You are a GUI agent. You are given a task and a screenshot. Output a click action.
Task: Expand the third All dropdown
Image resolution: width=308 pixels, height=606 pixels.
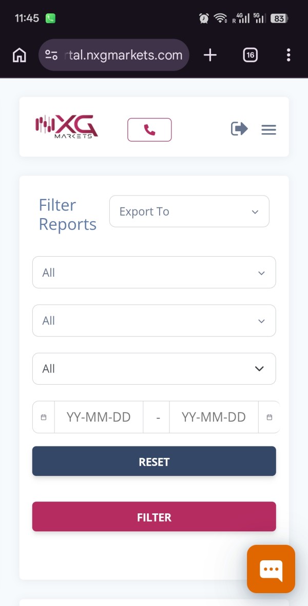(154, 368)
